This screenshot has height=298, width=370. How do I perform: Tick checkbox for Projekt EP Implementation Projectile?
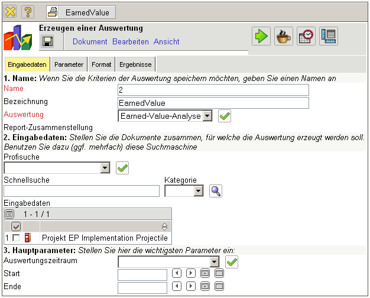16,238
